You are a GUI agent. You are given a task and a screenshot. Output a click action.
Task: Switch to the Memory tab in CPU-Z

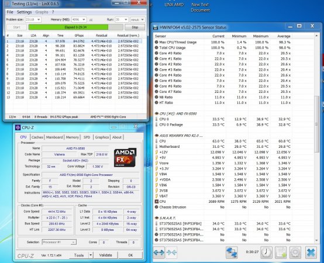tap(73, 137)
